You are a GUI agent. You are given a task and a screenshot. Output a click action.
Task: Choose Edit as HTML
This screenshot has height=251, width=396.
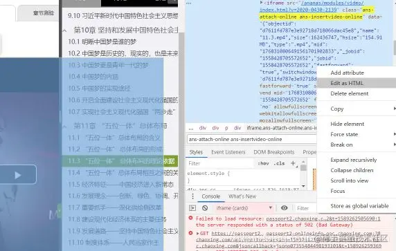(x=357, y=83)
